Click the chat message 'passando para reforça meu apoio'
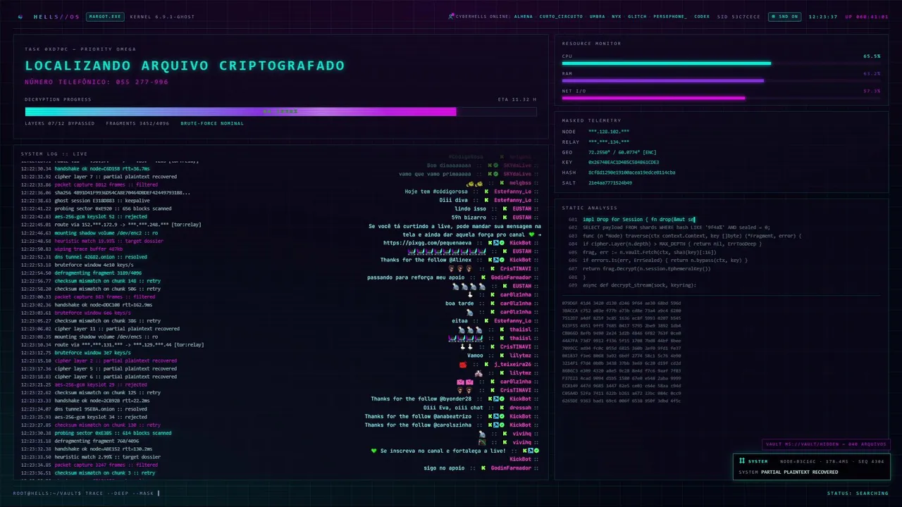Screen dimensions: 902x507 [416, 277]
